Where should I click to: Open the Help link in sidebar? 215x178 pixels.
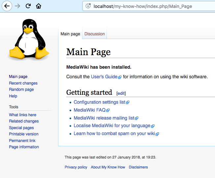pyautogui.click(x=13, y=96)
